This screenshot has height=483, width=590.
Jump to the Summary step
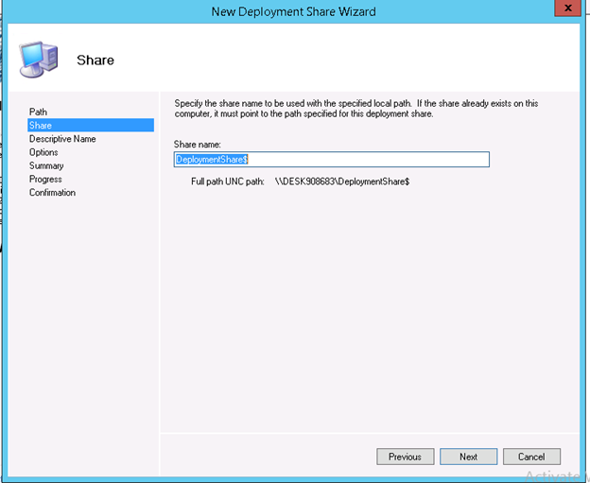pos(46,165)
